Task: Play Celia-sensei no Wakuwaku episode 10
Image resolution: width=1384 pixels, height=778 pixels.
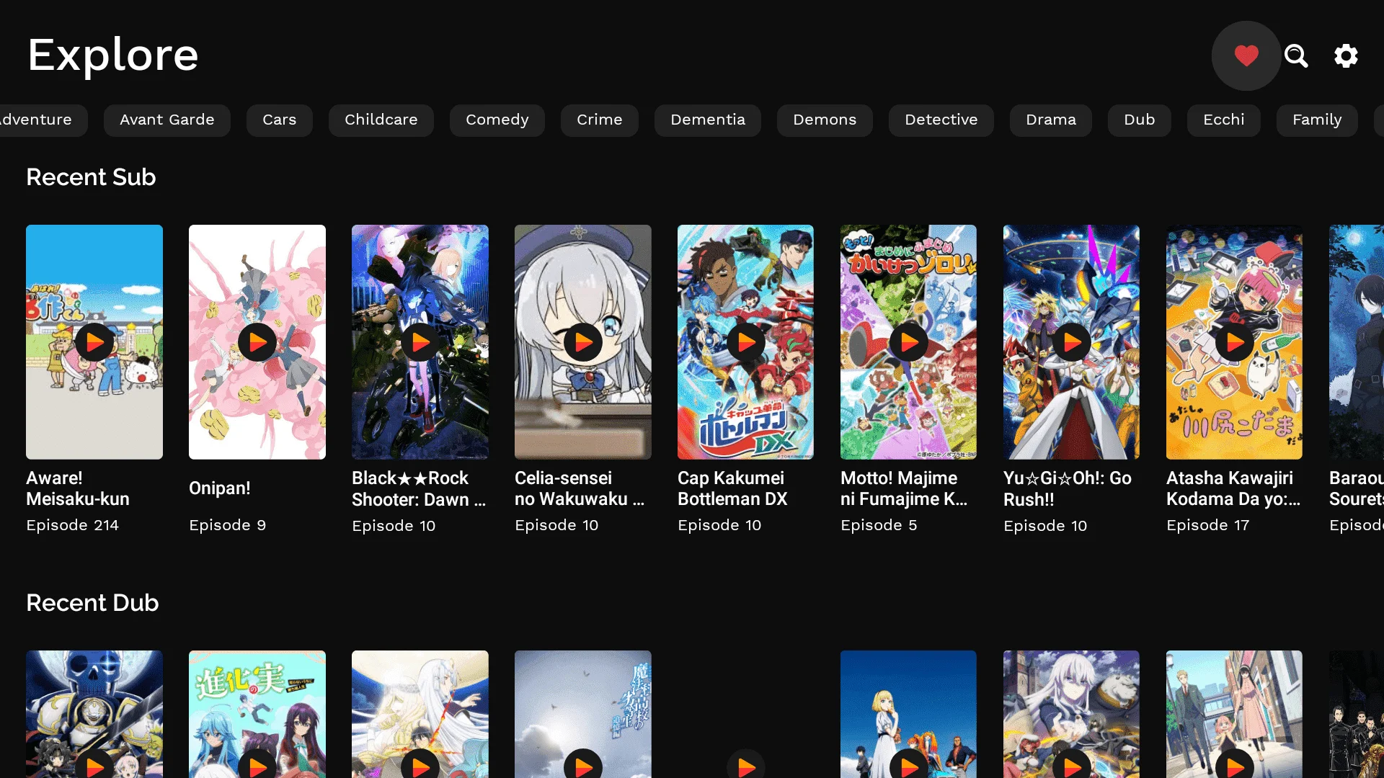Action: (x=583, y=342)
